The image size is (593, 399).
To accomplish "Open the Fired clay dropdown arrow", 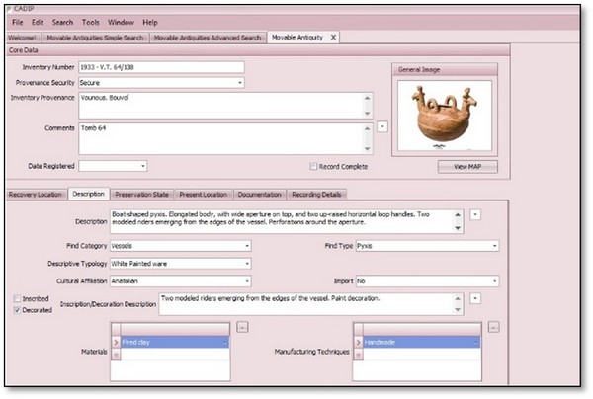I will coord(225,343).
